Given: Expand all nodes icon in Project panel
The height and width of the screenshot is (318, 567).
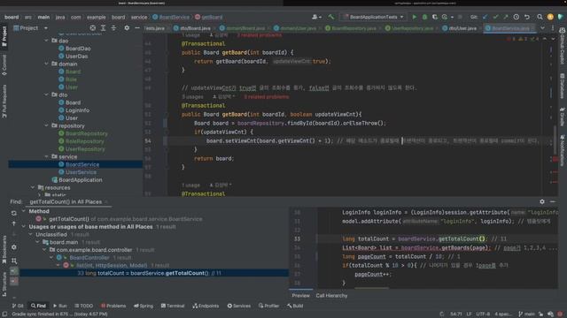Looking at the screenshot, I should tap(103, 27).
